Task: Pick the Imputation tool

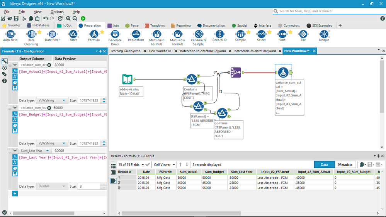Action: click(136, 36)
